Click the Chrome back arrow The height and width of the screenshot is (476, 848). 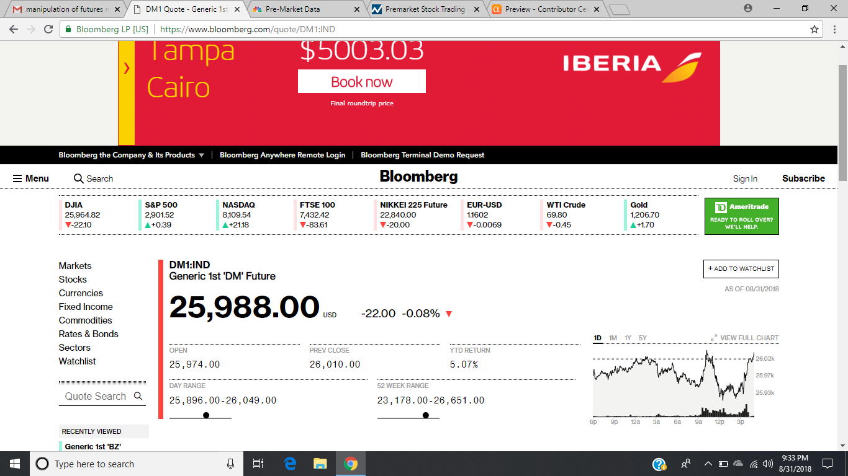pyautogui.click(x=14, y=29)
